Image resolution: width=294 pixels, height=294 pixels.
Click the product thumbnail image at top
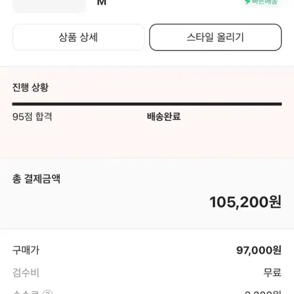[x=49, y=6]
